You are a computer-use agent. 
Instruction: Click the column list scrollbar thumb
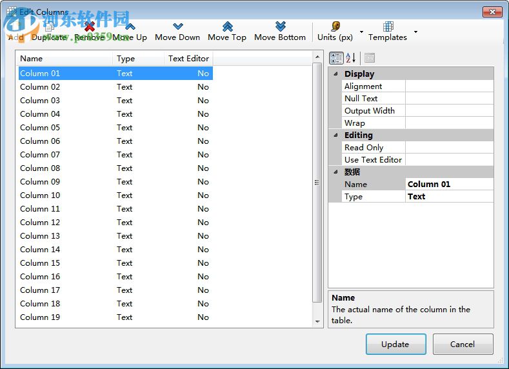[317, 183]
